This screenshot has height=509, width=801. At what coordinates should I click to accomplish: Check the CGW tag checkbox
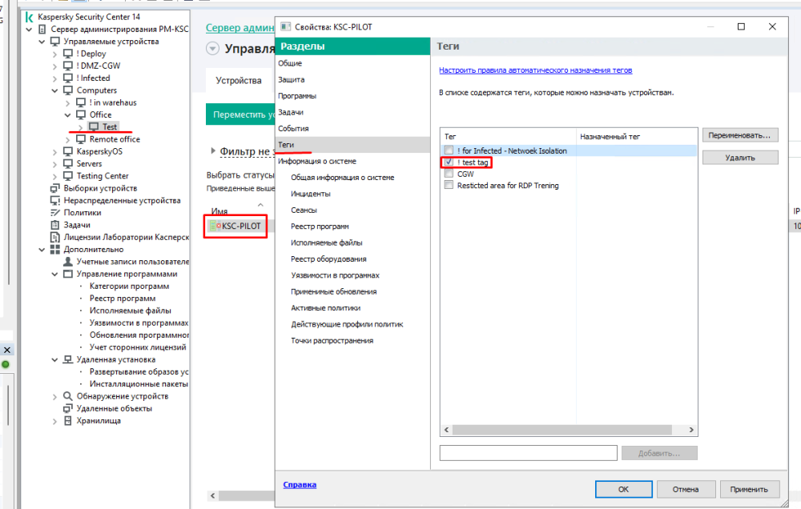pos(449,174)
